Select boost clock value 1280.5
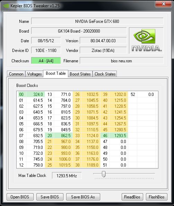This screenshot has width=174, height=206. (119, 130)
